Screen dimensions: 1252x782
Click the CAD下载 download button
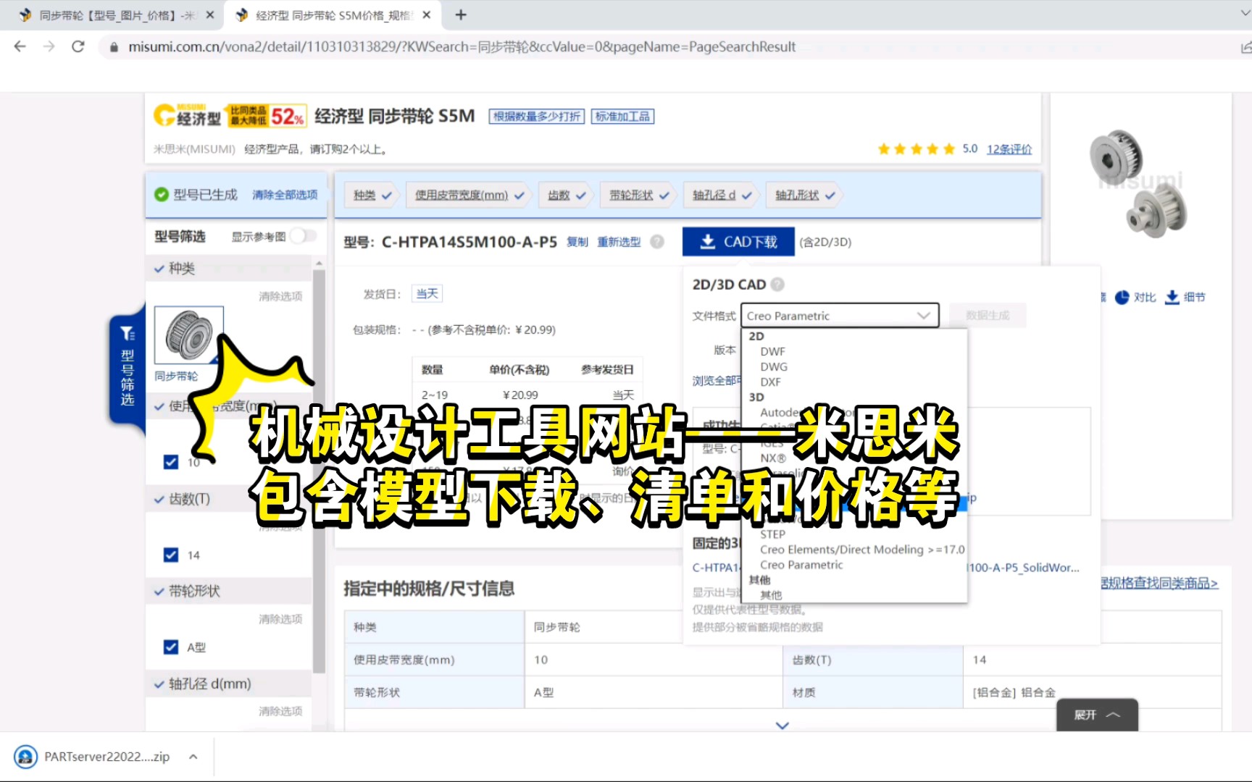(x=738, y=242)
